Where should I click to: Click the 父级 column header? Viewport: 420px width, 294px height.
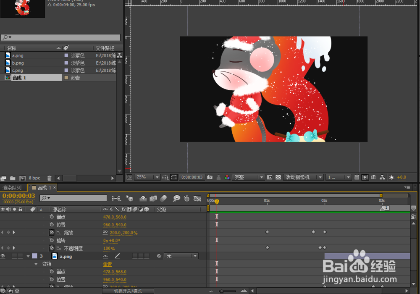[x=162, y=210]
